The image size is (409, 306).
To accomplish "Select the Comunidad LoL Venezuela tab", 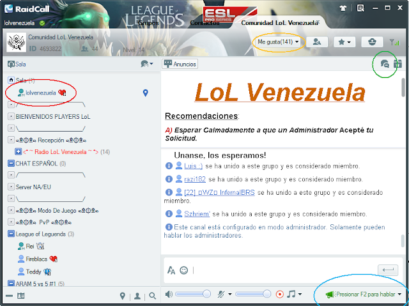I will pyautogui.click(x=278, y=23).
